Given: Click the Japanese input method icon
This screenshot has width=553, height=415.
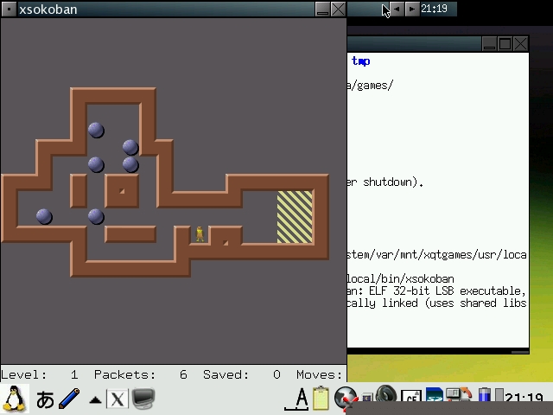Looking at the screenshot, I should click(45, 399).
